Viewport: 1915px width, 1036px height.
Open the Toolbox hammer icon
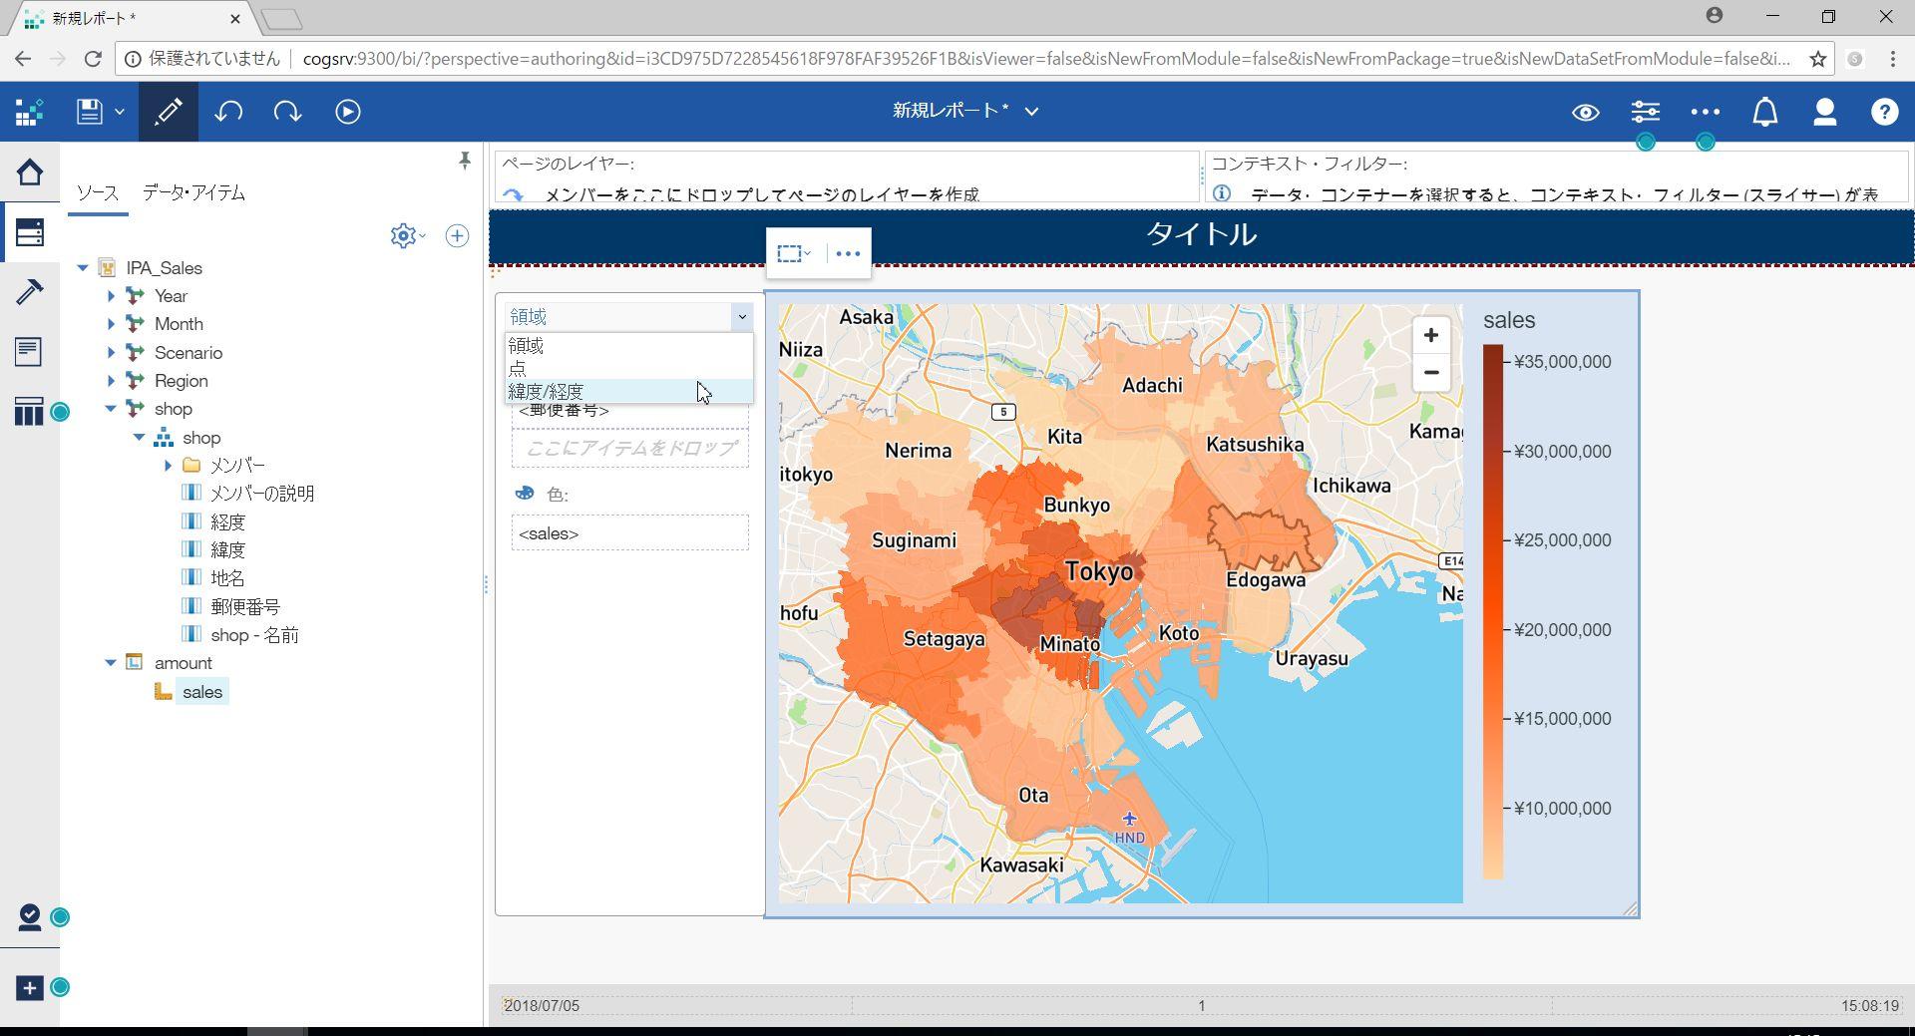click(x=30, y=291)
